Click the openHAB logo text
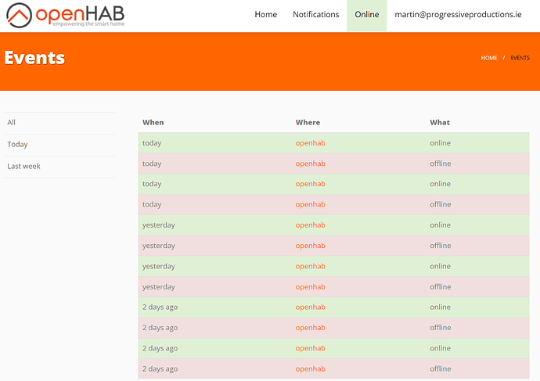540x381 pixels. (80, 14)
